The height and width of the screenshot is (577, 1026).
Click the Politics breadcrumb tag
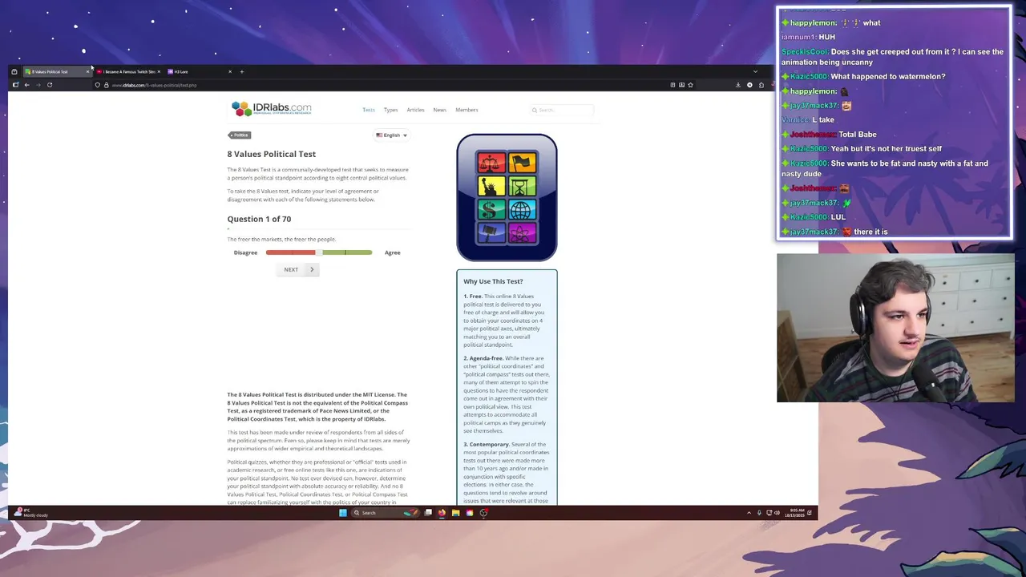click(240, 135)
